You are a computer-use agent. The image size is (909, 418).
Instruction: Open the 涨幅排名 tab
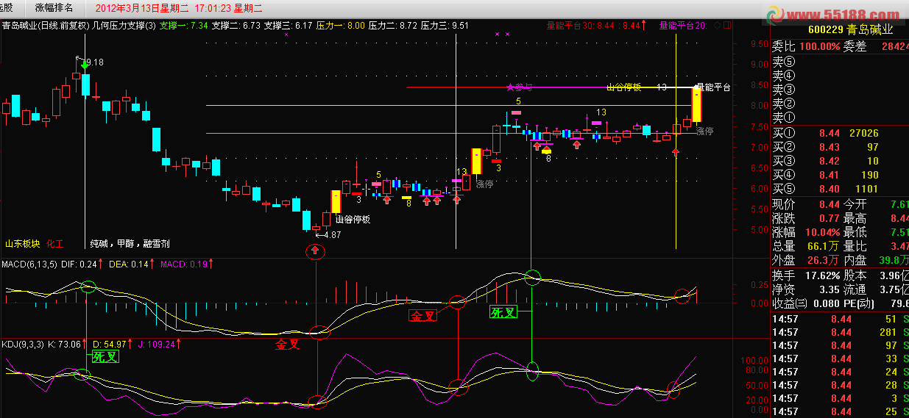pos(54,9)
